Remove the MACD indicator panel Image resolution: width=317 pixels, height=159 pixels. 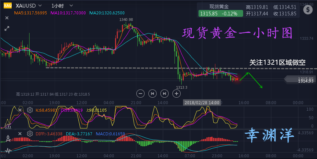click(20, 134)
